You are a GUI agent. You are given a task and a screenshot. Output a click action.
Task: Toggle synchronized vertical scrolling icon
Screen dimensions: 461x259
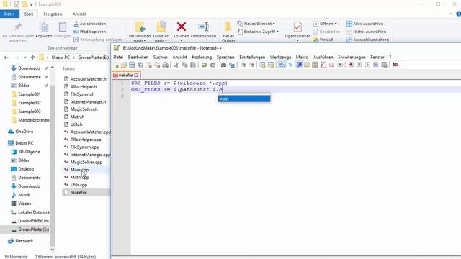coord(261,65)
